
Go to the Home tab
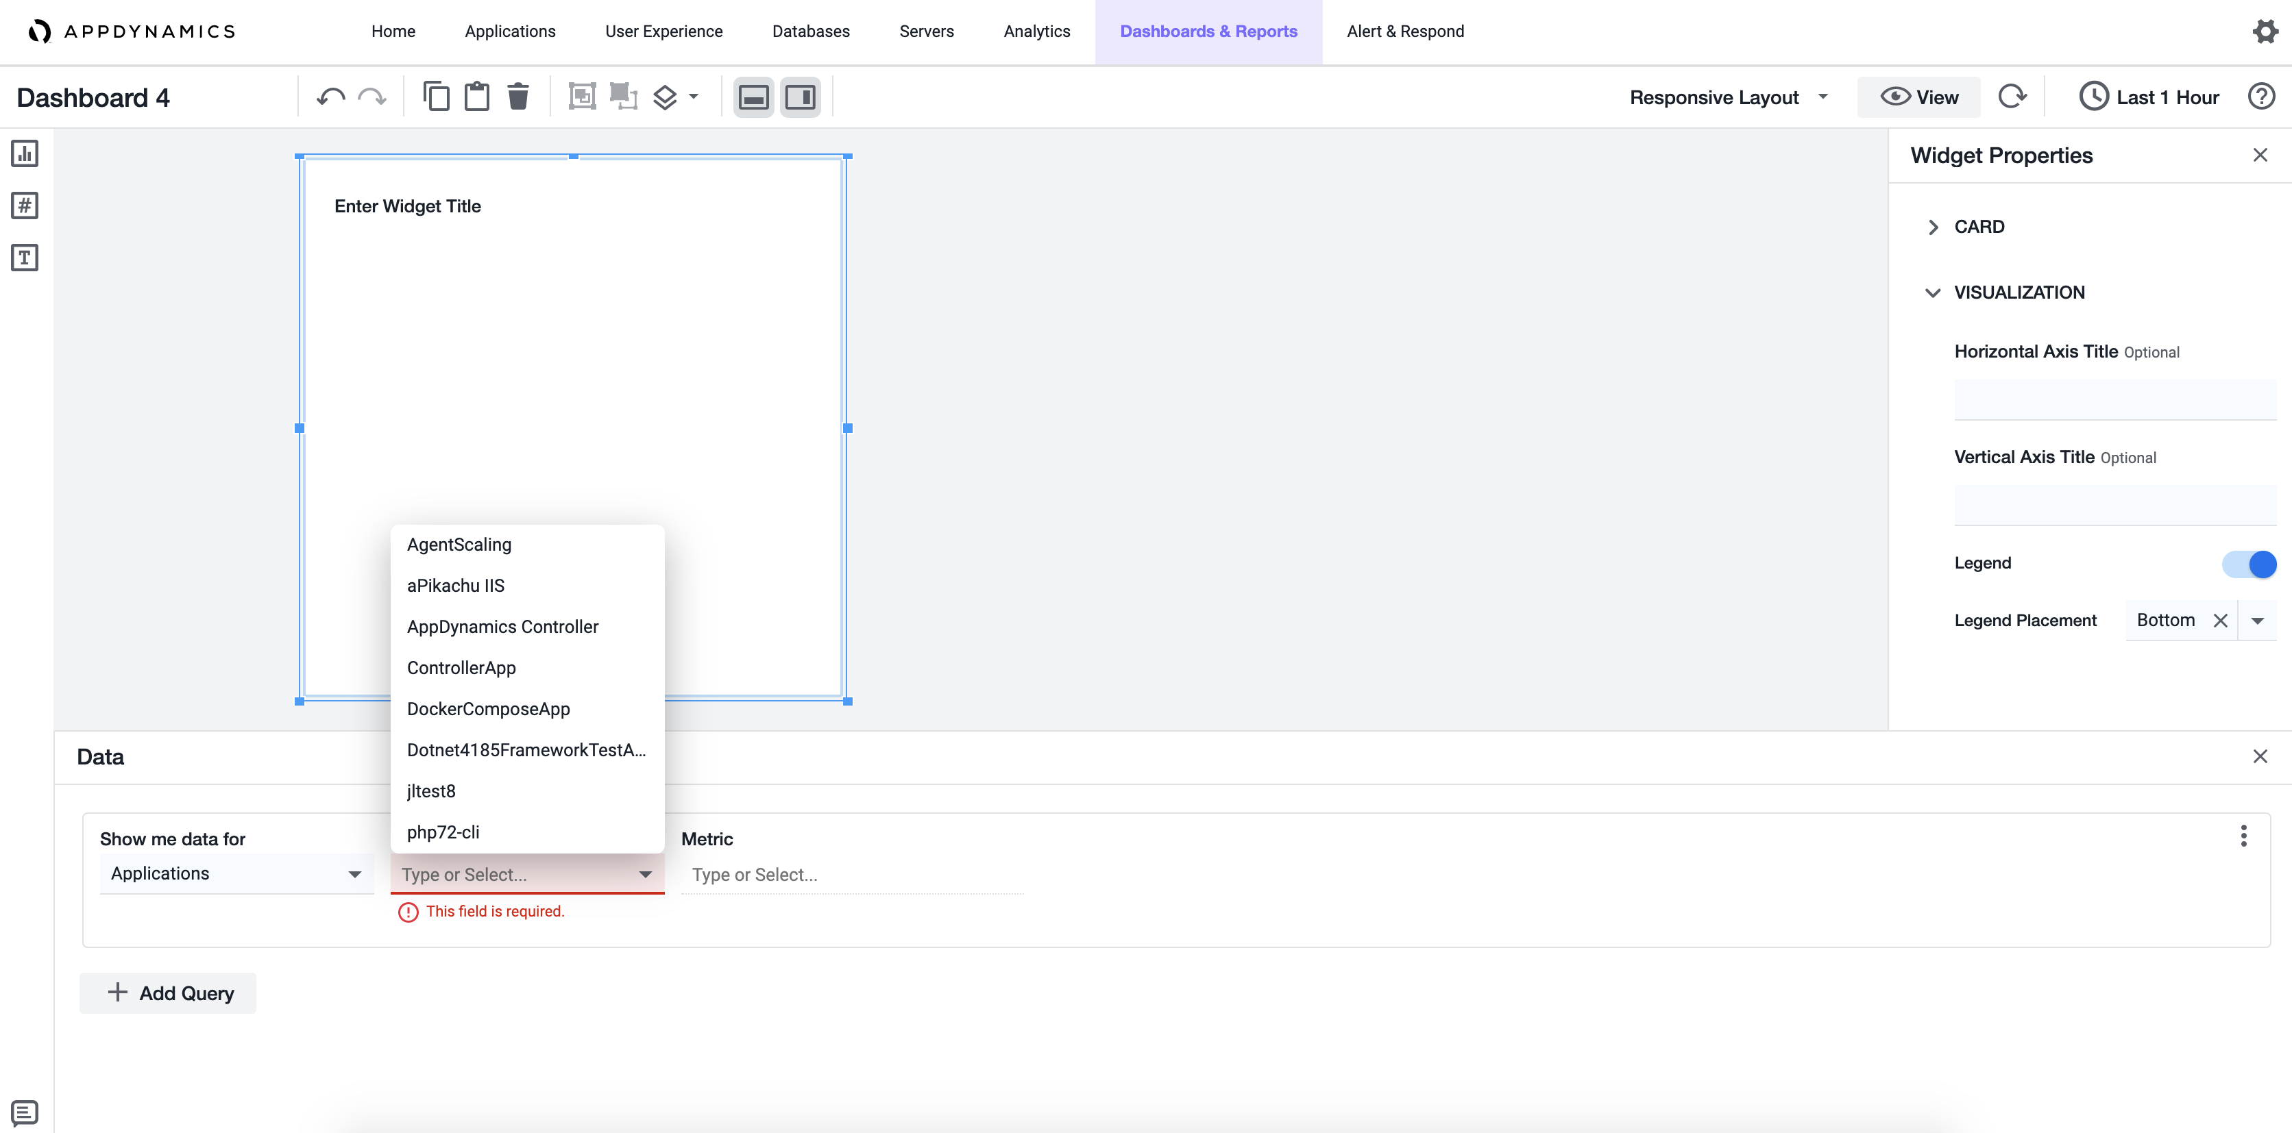(x=393, y=31)
